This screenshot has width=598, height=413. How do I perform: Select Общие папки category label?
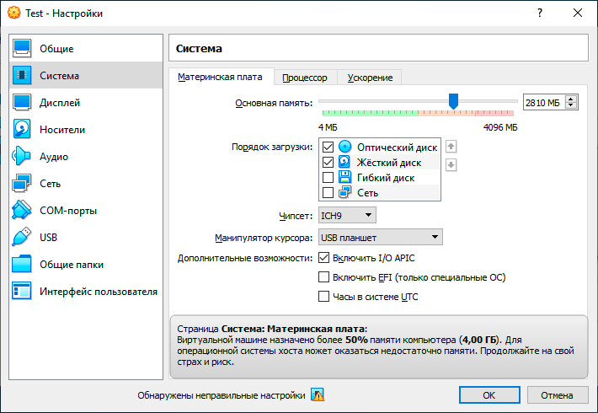72,265
